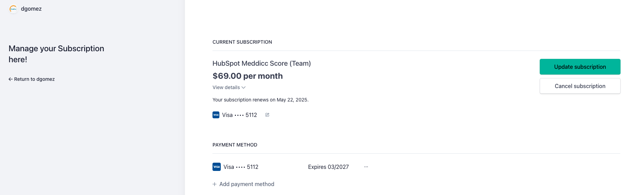Select the HubSpot Meddicc Score (Team) plan title
This screenshot has height=195, width=633.
(261, 63)
